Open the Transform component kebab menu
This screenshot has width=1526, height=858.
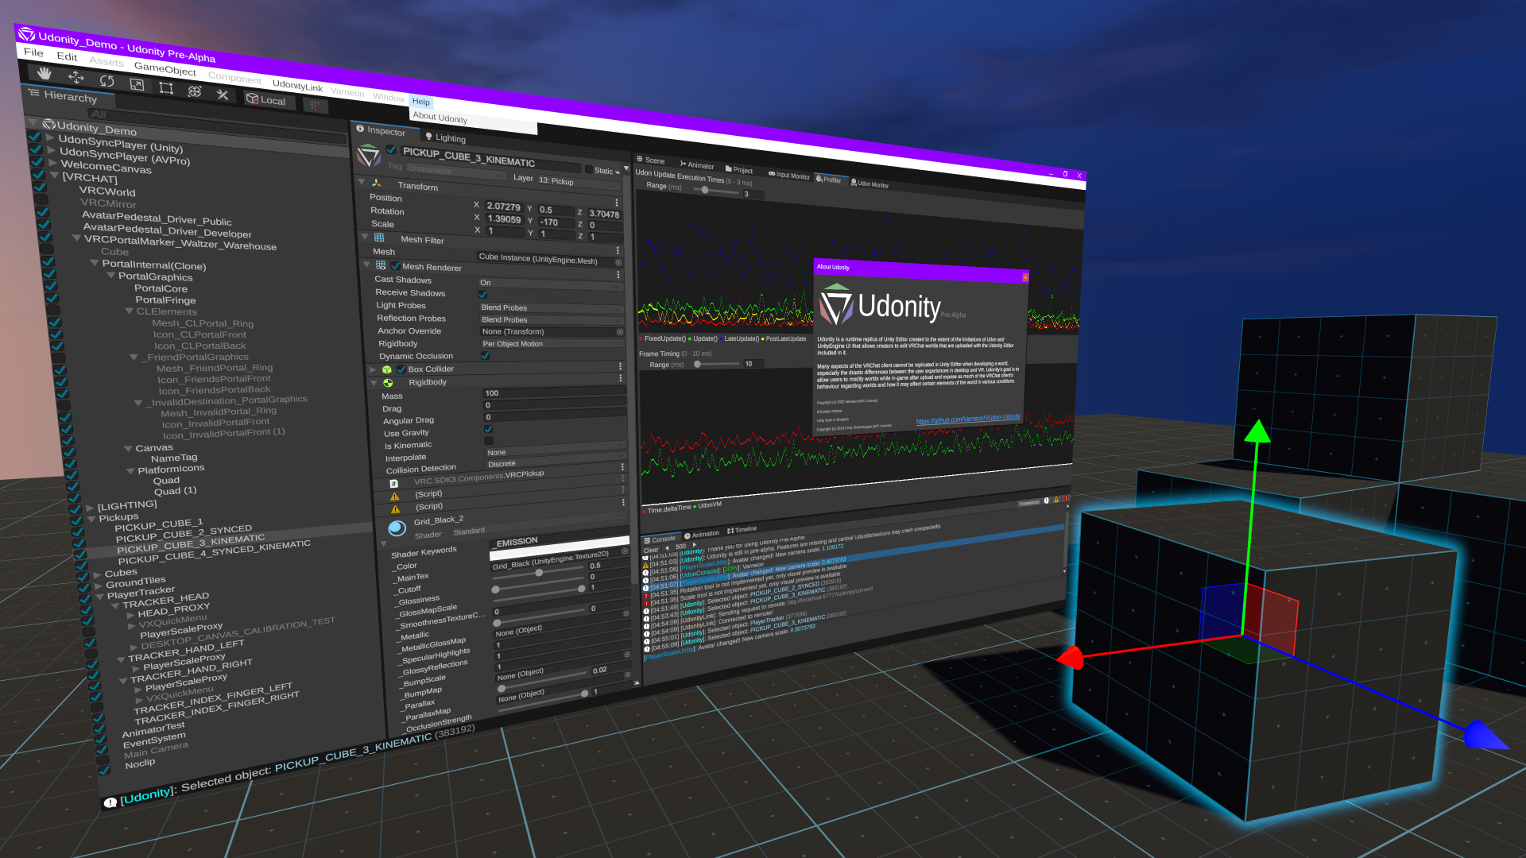pyautogui.click(x=617, y=203)
